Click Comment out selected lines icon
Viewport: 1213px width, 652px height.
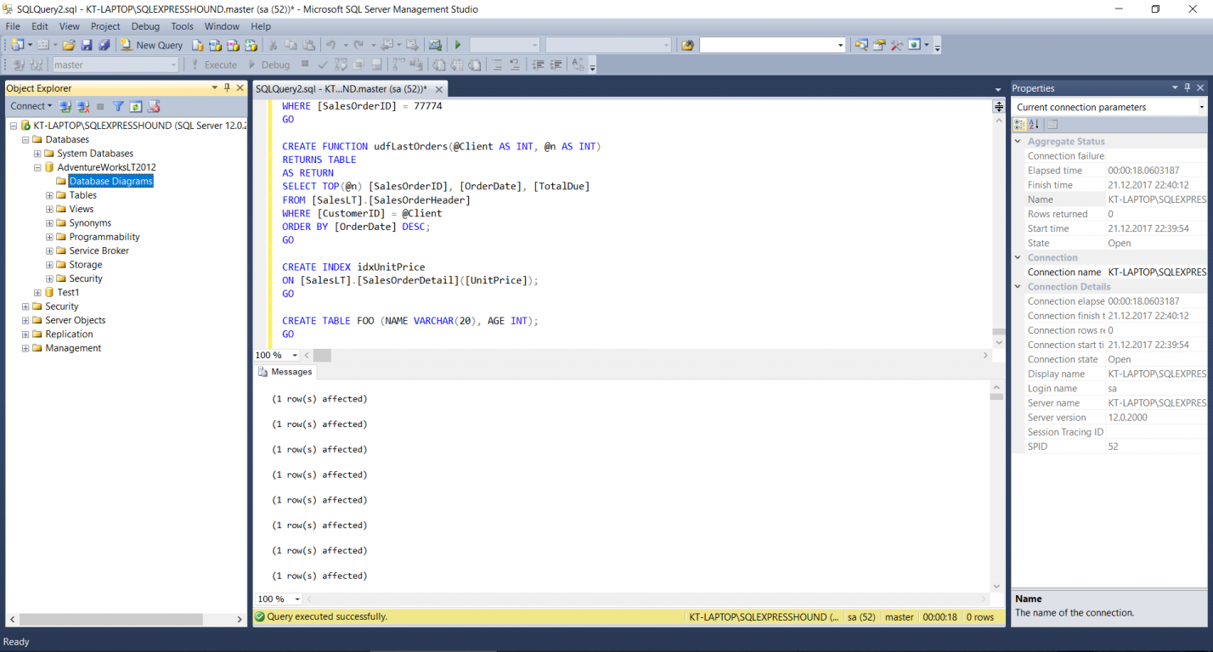[x=499, y=65]
